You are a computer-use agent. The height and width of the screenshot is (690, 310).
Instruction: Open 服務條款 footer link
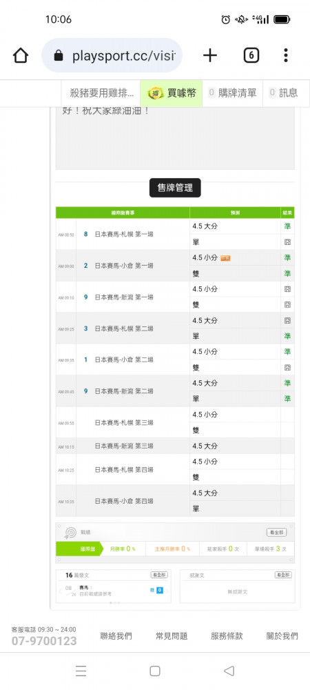point(227,636)
